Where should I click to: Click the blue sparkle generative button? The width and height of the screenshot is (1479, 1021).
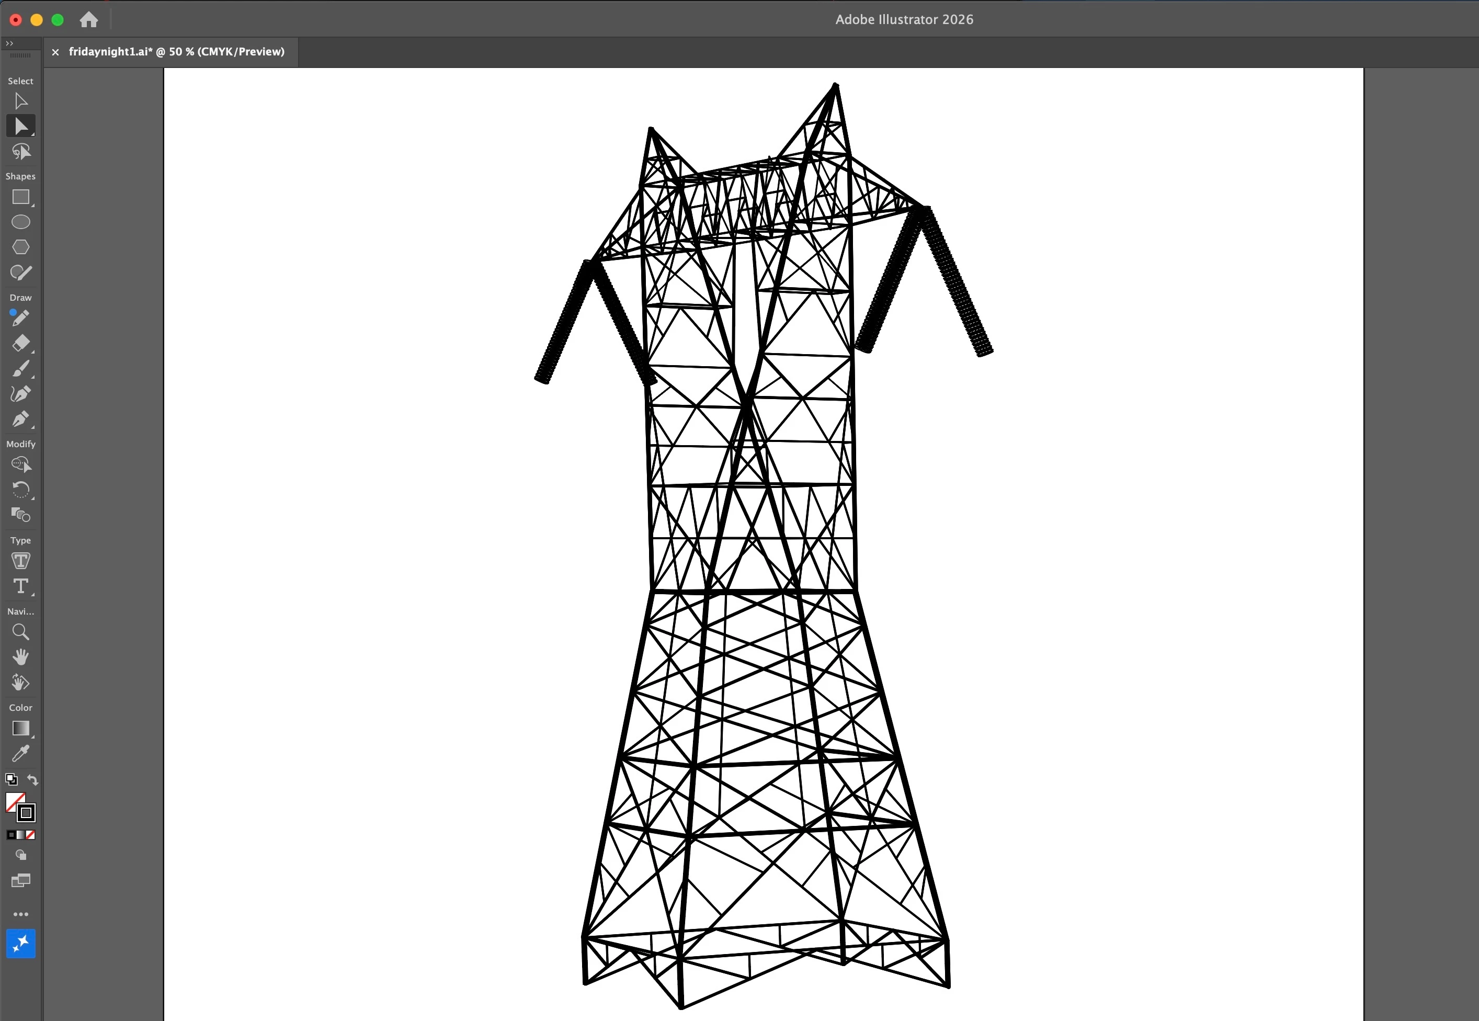tap(20, 944)
